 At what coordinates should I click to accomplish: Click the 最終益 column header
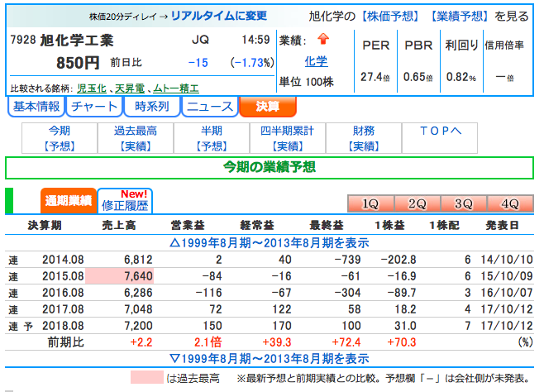coord(327,226)
